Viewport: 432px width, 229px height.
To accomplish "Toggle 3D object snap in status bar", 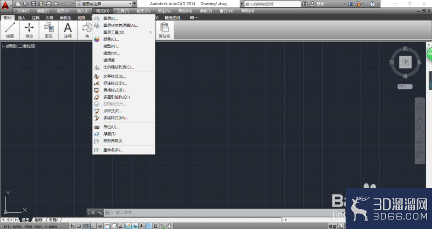I will (114, 226).
